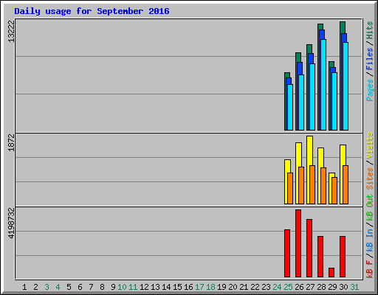Select the orange Sites bar for day 27
The image size is (378, 295).
(x=312, y=184)
